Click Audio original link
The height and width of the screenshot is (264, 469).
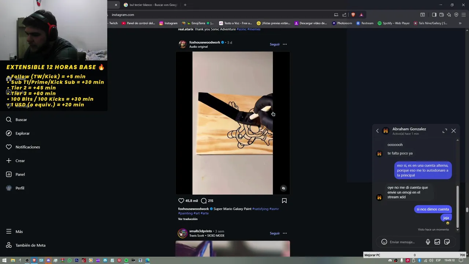(x=198, y=47)
